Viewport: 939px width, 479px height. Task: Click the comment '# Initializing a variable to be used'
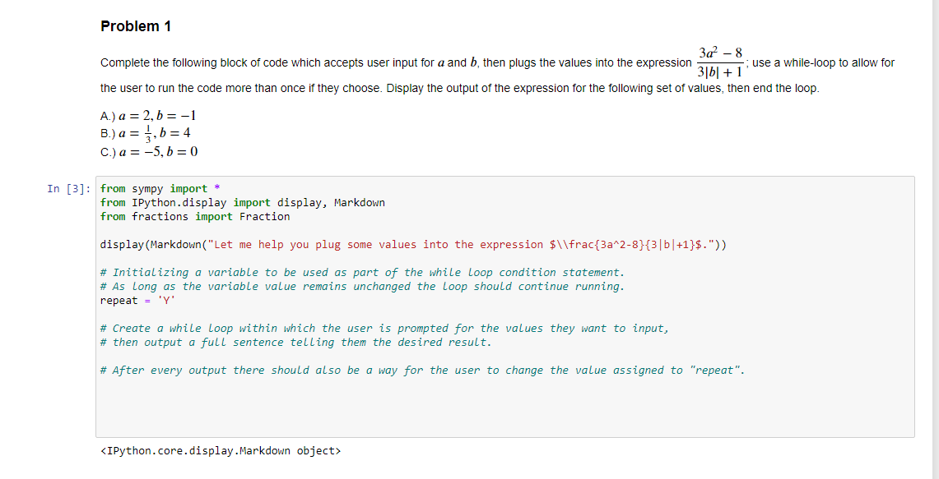click(x=362, y=273)
